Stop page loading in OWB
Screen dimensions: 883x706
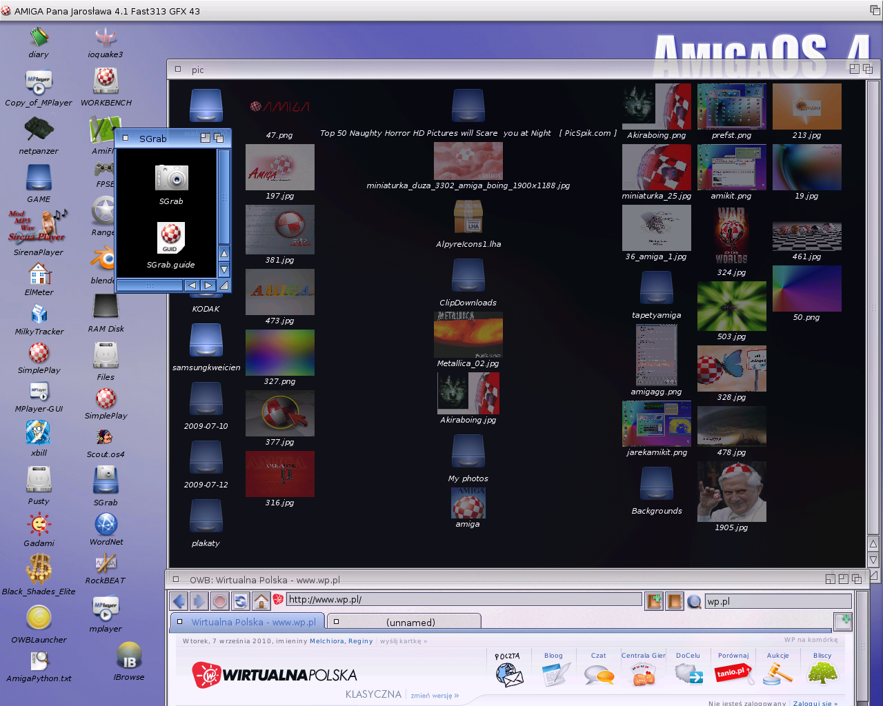pyautogui.click(x=220, y=601)
